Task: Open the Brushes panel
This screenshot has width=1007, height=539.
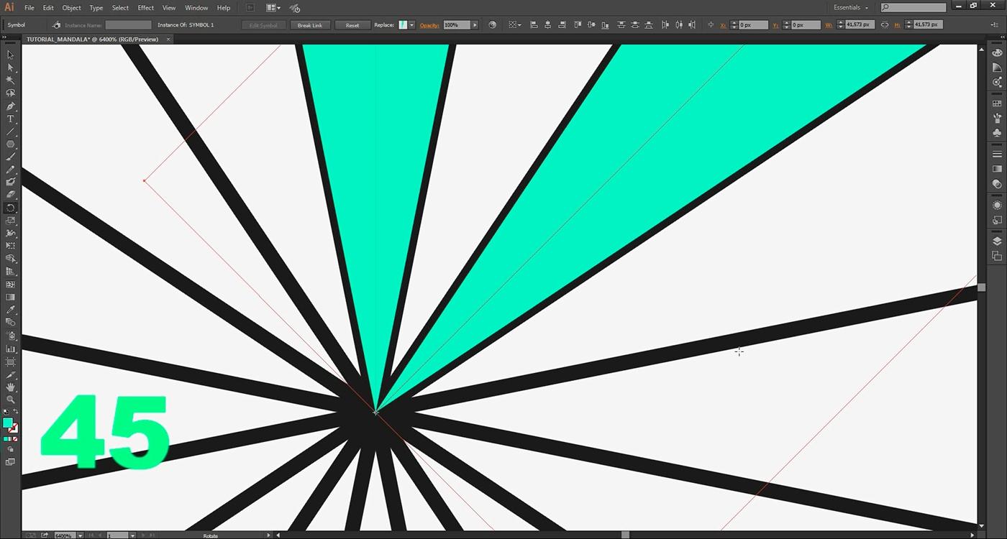Action: tap(997, 118)
